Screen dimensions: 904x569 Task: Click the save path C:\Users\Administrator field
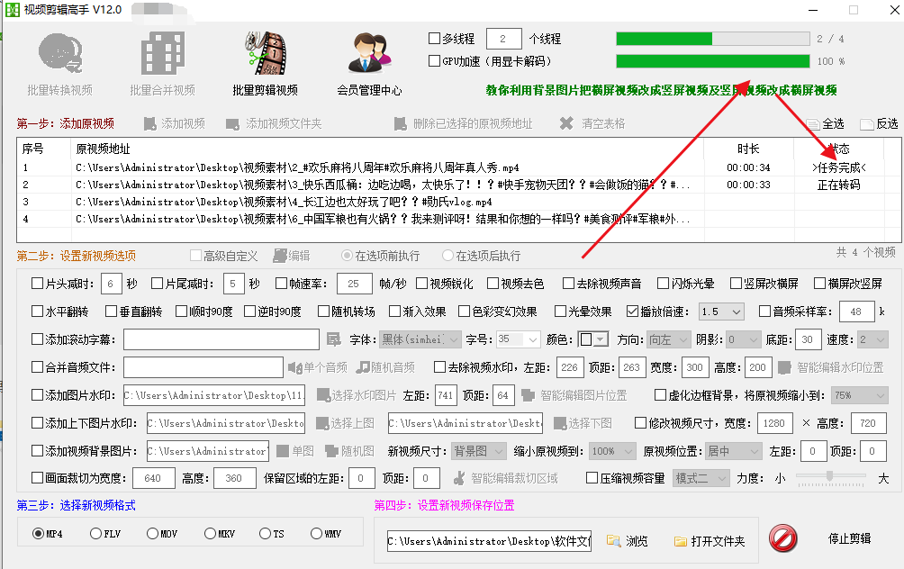point(489,541)
